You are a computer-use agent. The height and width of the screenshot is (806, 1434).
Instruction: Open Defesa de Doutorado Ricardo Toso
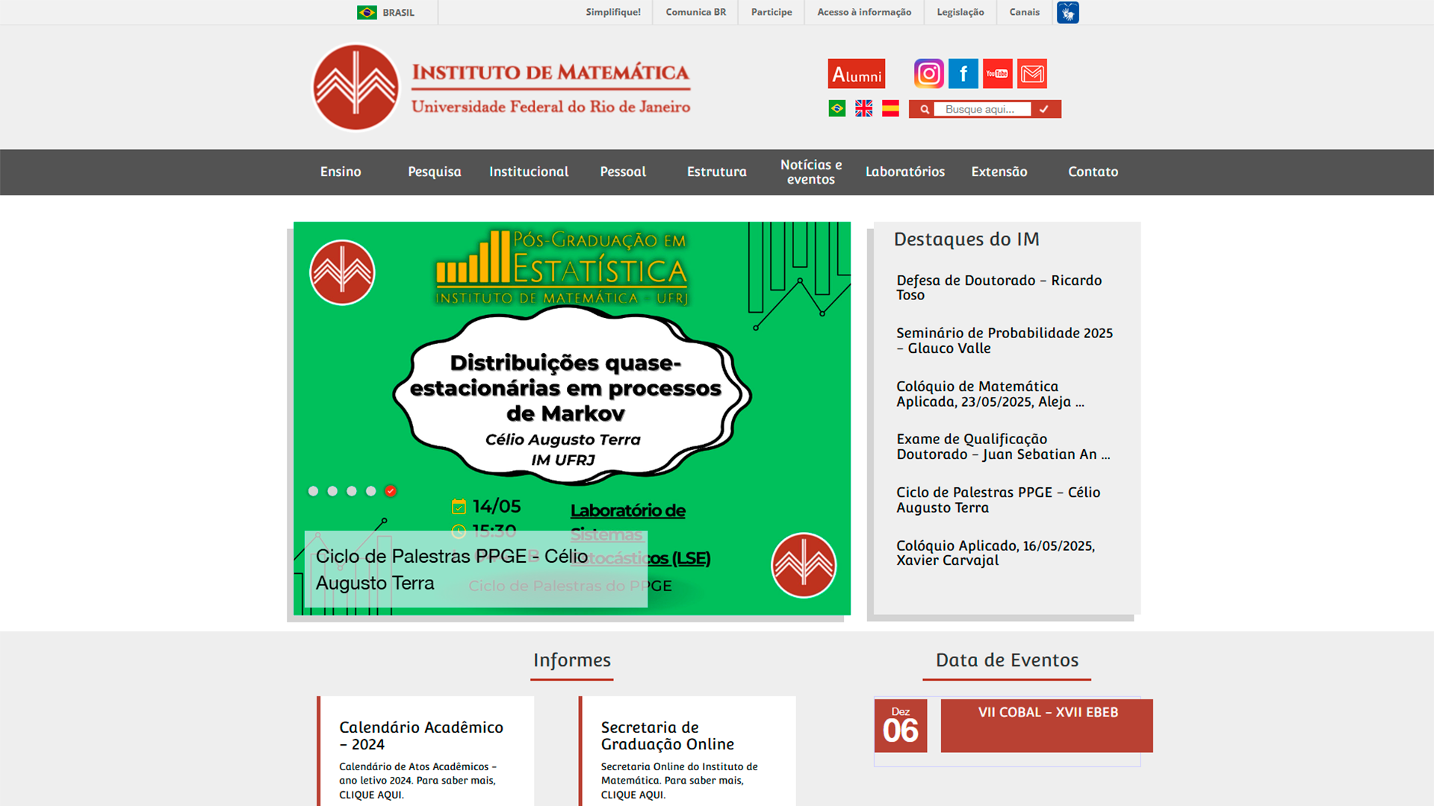(999, 287)
